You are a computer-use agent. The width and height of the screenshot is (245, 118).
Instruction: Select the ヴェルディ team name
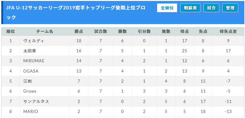point(34,41)
